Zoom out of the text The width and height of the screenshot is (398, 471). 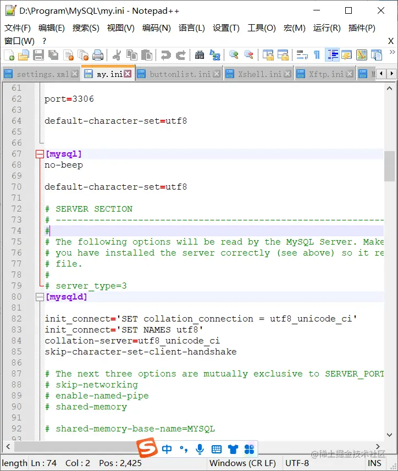pyautogui.click(x=248, y=56)
